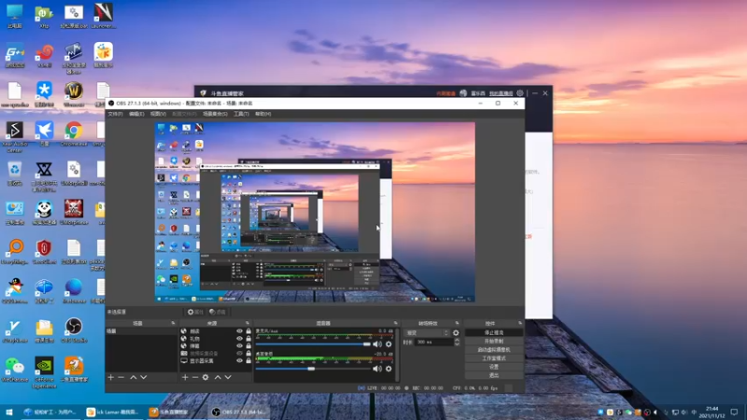
Task: Open the 渐变 transition type dropdown
Action: (x=427, y=333)
